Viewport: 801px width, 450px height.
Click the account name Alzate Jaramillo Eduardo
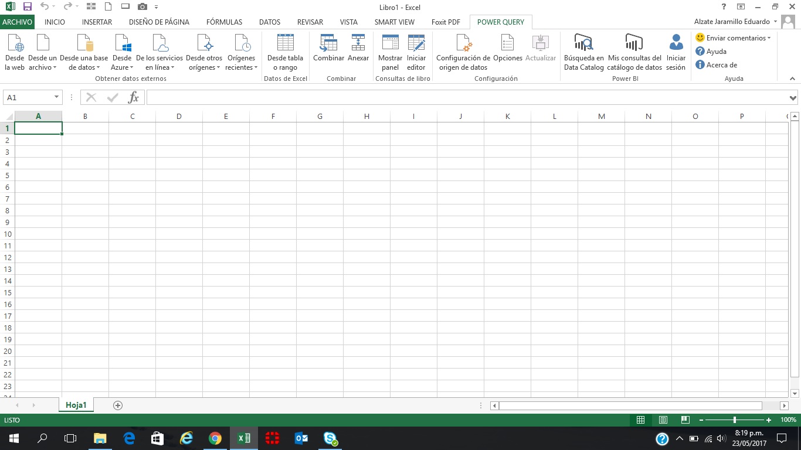732,22
